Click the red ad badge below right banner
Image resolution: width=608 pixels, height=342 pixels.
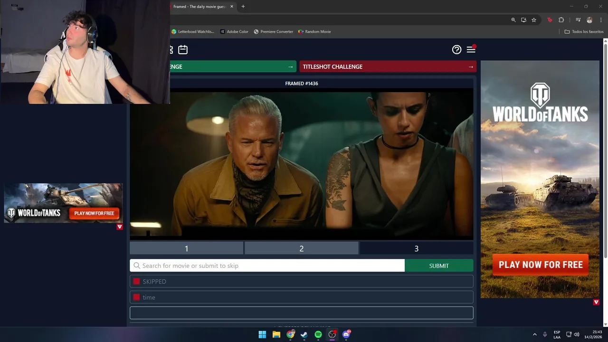click(x=596, y=302)
